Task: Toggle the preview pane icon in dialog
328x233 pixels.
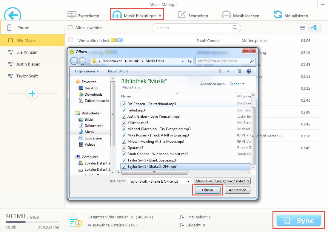Action: [x=238, y=71]
